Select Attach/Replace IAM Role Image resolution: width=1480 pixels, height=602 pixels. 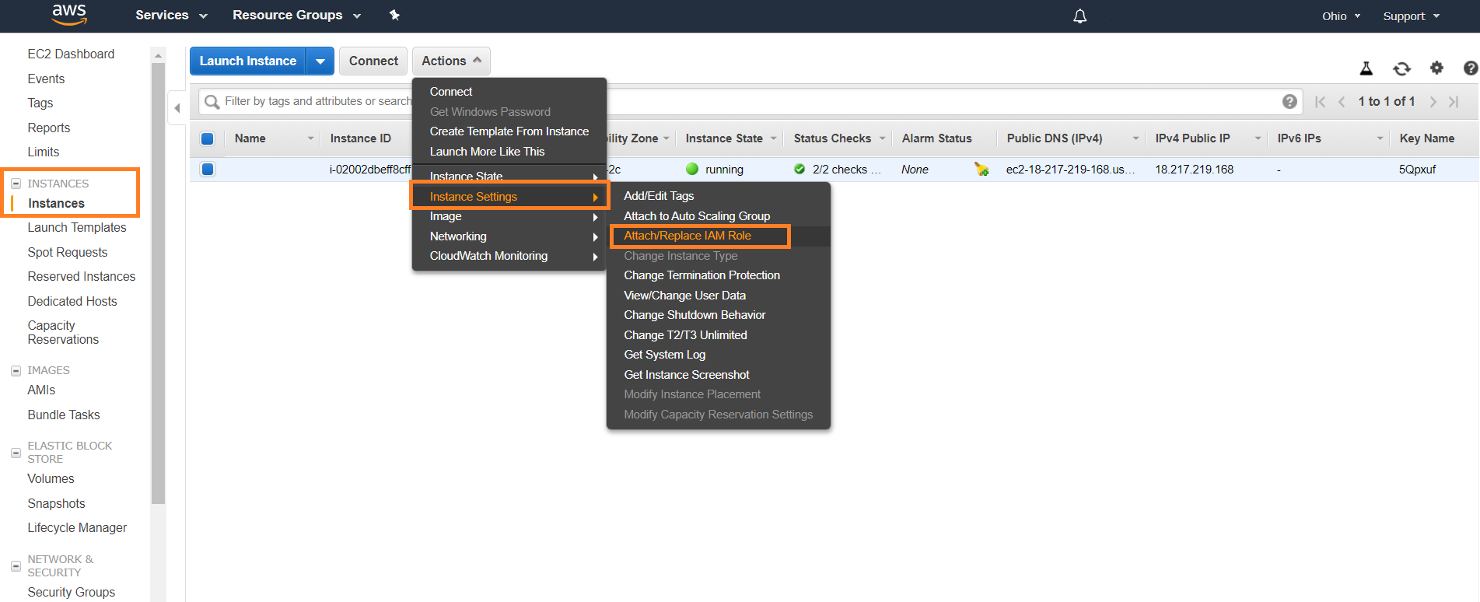point(688,236)
